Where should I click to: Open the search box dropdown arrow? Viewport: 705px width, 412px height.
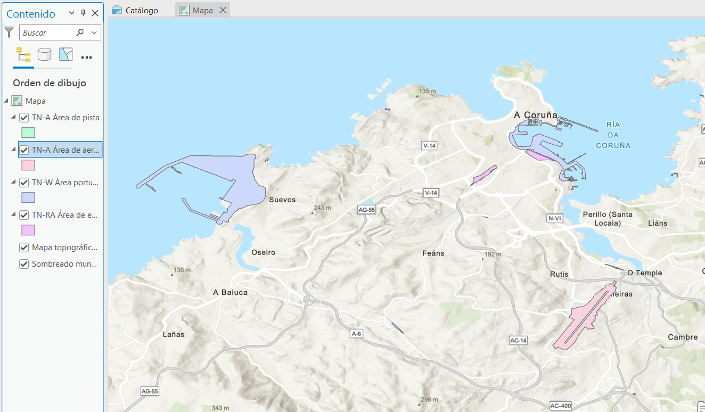coord(94,32)
